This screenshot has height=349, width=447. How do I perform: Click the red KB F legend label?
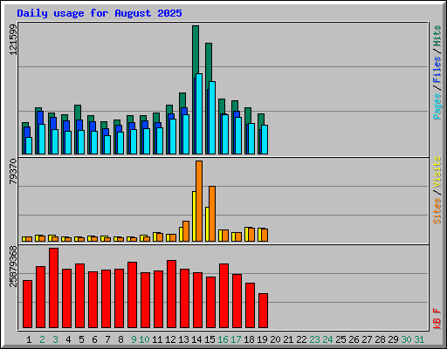[437, 318]
